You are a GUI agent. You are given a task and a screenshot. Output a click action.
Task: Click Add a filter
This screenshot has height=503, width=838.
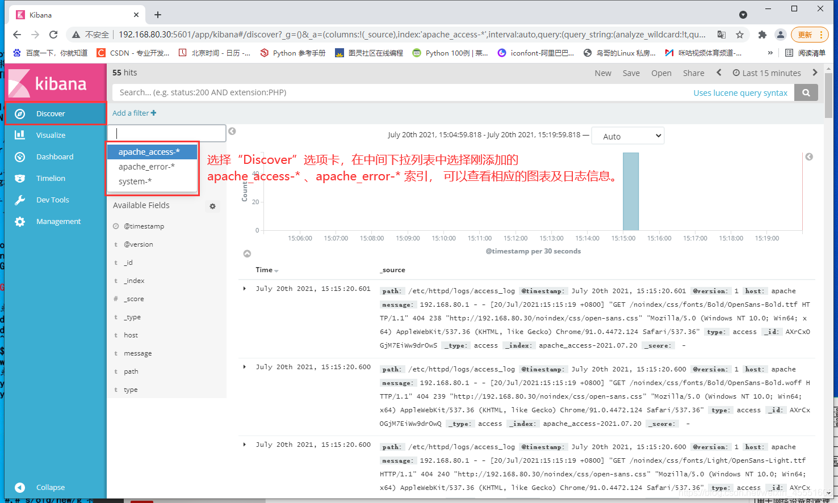point(134,113)
